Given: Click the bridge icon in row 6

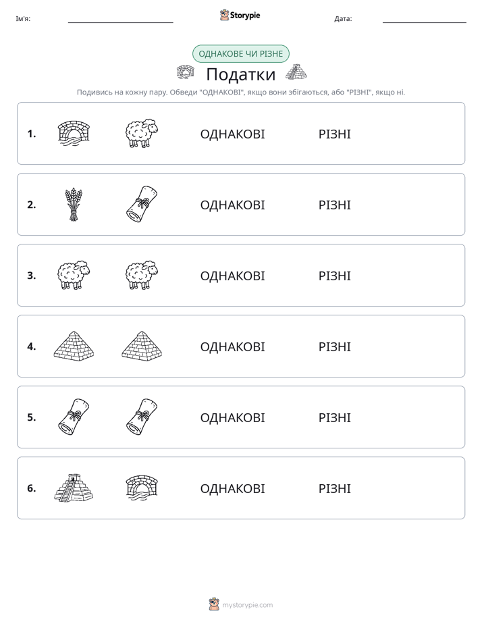Looking at the screenshot, I should pos(142,488).
